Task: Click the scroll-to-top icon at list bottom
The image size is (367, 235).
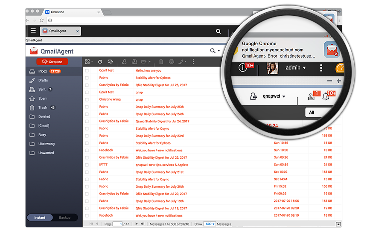Action: click(338, 224)
